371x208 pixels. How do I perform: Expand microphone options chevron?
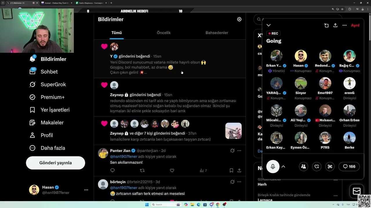tap(283, 166)
